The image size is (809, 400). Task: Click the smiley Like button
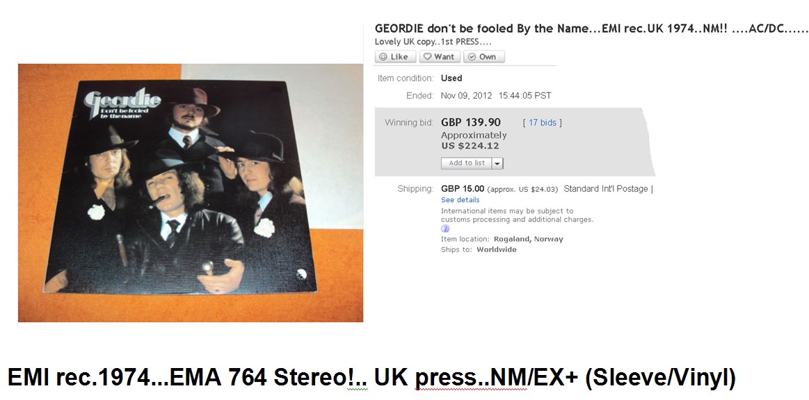point(395,57)
